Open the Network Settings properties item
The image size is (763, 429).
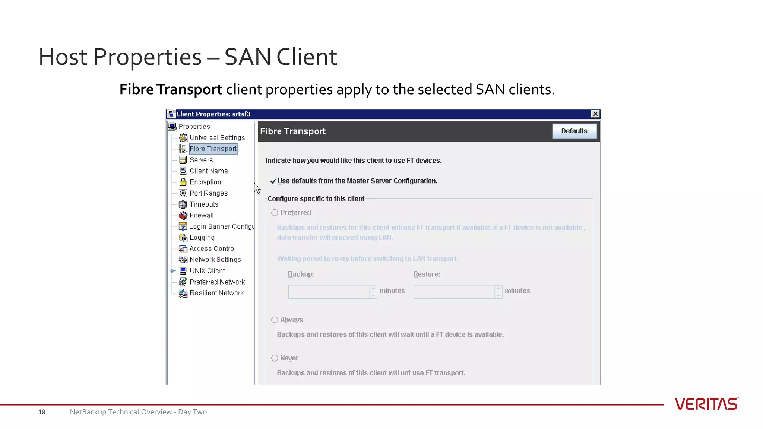pyautogui.click(x=215, y=260)
